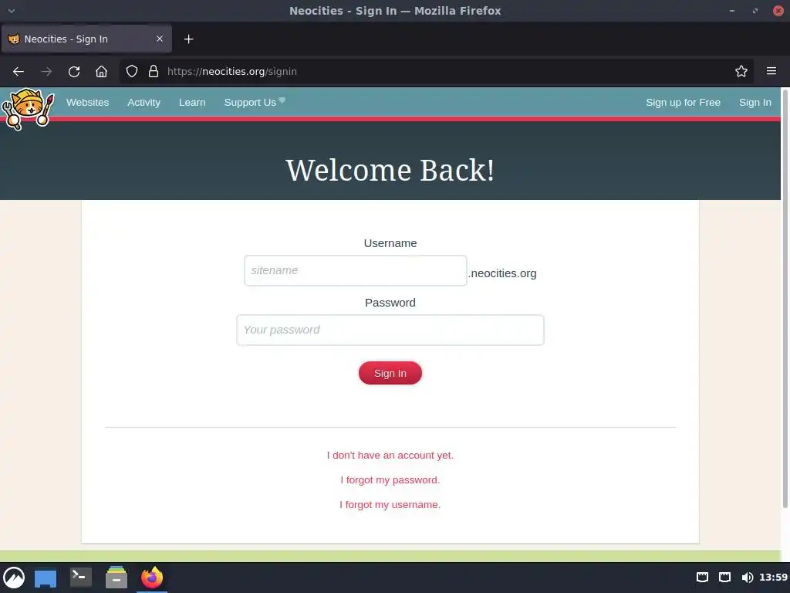Viewport: 790px width, 593px height.
Task: Click the Firefox icon in the taskbar
Action: pos(152,578)
